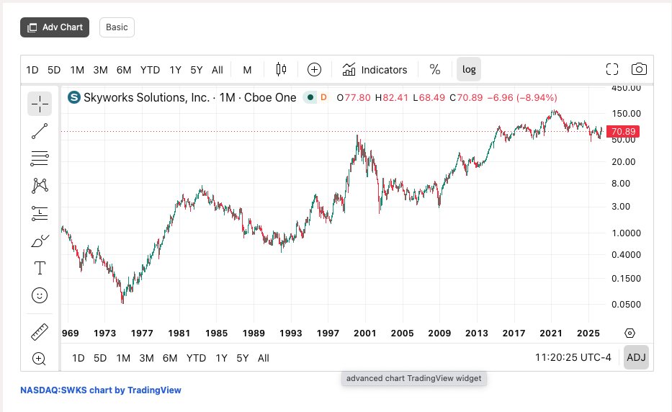Select the brush drawing tool
Image resolution: width=672 pixels, height=412 pixels.
tap(40, 241)
